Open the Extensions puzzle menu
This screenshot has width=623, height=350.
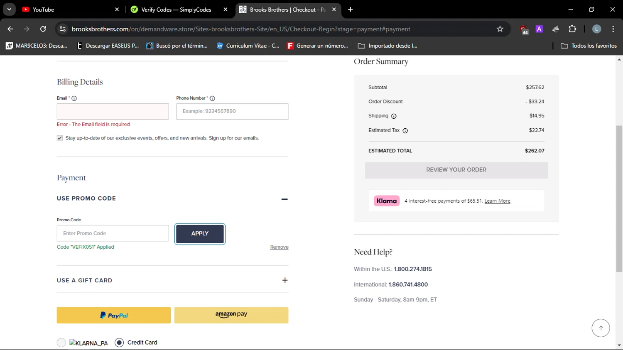pyautogui.click(x=572, y=29)
